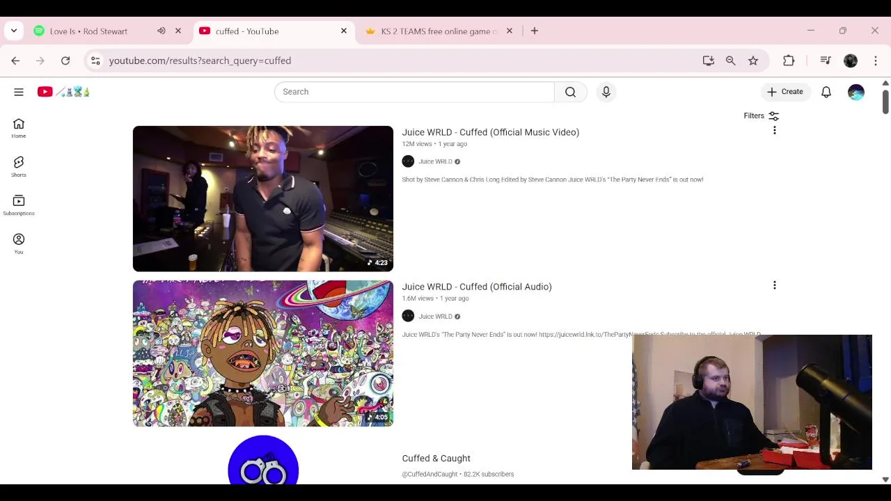Open search Filters
Image resolution: width=891 pixels, height=501 pixels.
coord(761,116)
